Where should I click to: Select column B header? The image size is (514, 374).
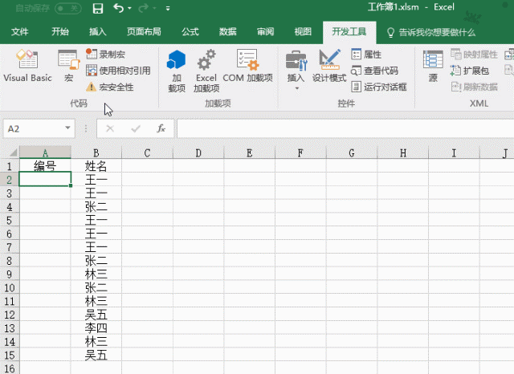click(96, 152)
